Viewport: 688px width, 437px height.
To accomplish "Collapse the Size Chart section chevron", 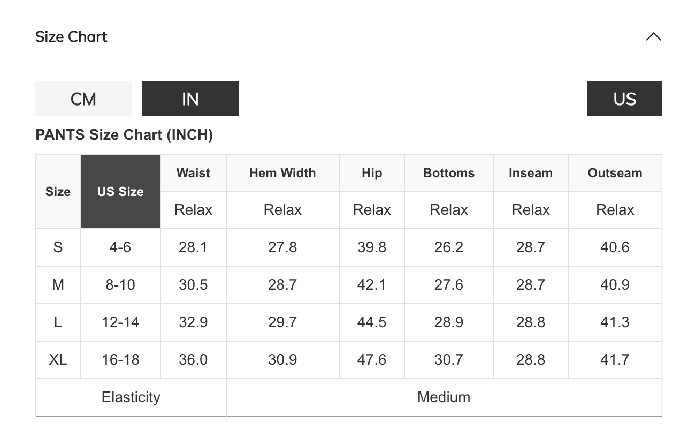I will pyautogui.click(x=653, y=37).
